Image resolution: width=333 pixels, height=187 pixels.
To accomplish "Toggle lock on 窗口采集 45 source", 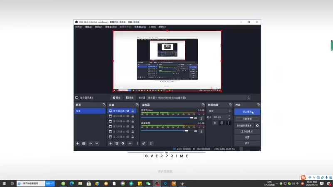I will click(x=133, y=116).
